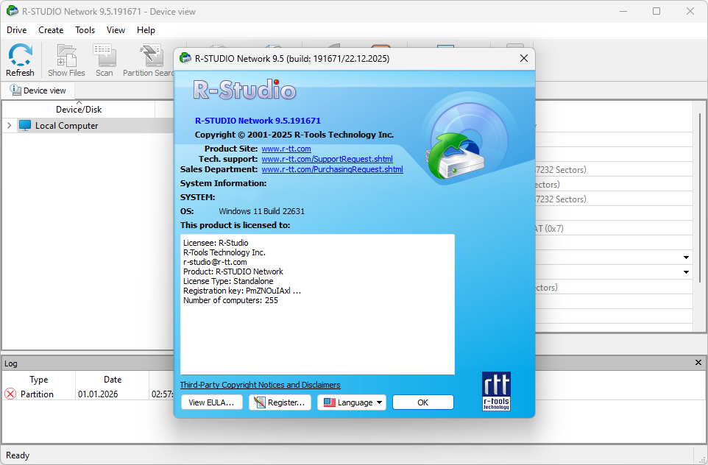Click the app icon in the About dialog title bar
708x465 pixels.
(x=185, y=58)
